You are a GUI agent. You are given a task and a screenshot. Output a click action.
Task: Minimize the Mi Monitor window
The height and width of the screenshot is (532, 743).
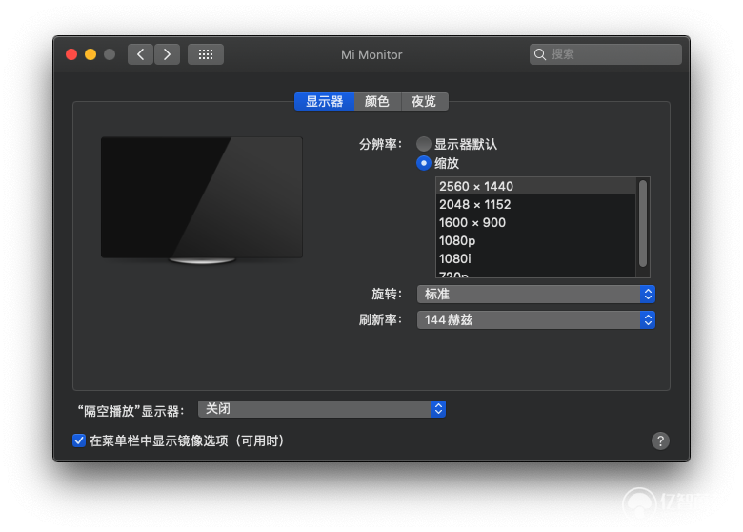(90, 54)
